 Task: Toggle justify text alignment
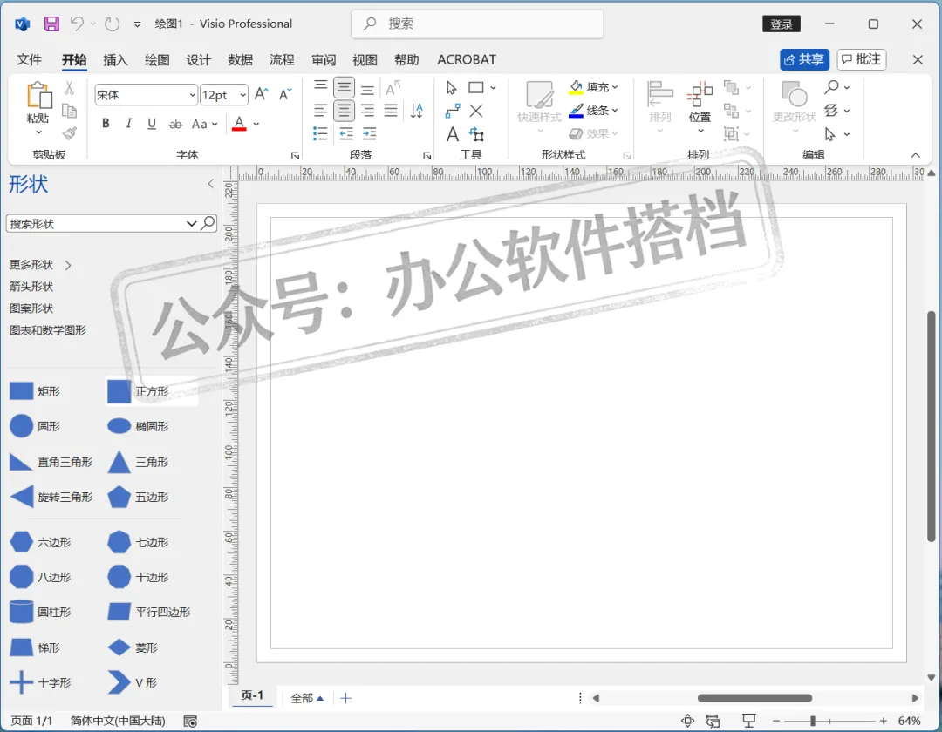[391, 111]
